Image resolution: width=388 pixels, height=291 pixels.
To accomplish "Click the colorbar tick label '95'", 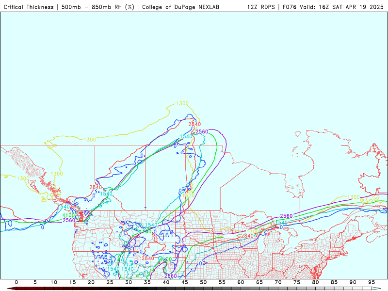I will [372, 282].
